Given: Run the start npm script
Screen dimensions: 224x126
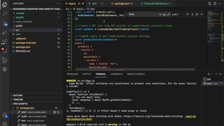Looking at the screenshot, I should pyautogui.click(x=58, y=112).
